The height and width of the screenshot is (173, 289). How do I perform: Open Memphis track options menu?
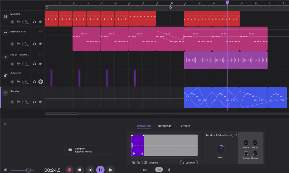[x=41, y=14]
